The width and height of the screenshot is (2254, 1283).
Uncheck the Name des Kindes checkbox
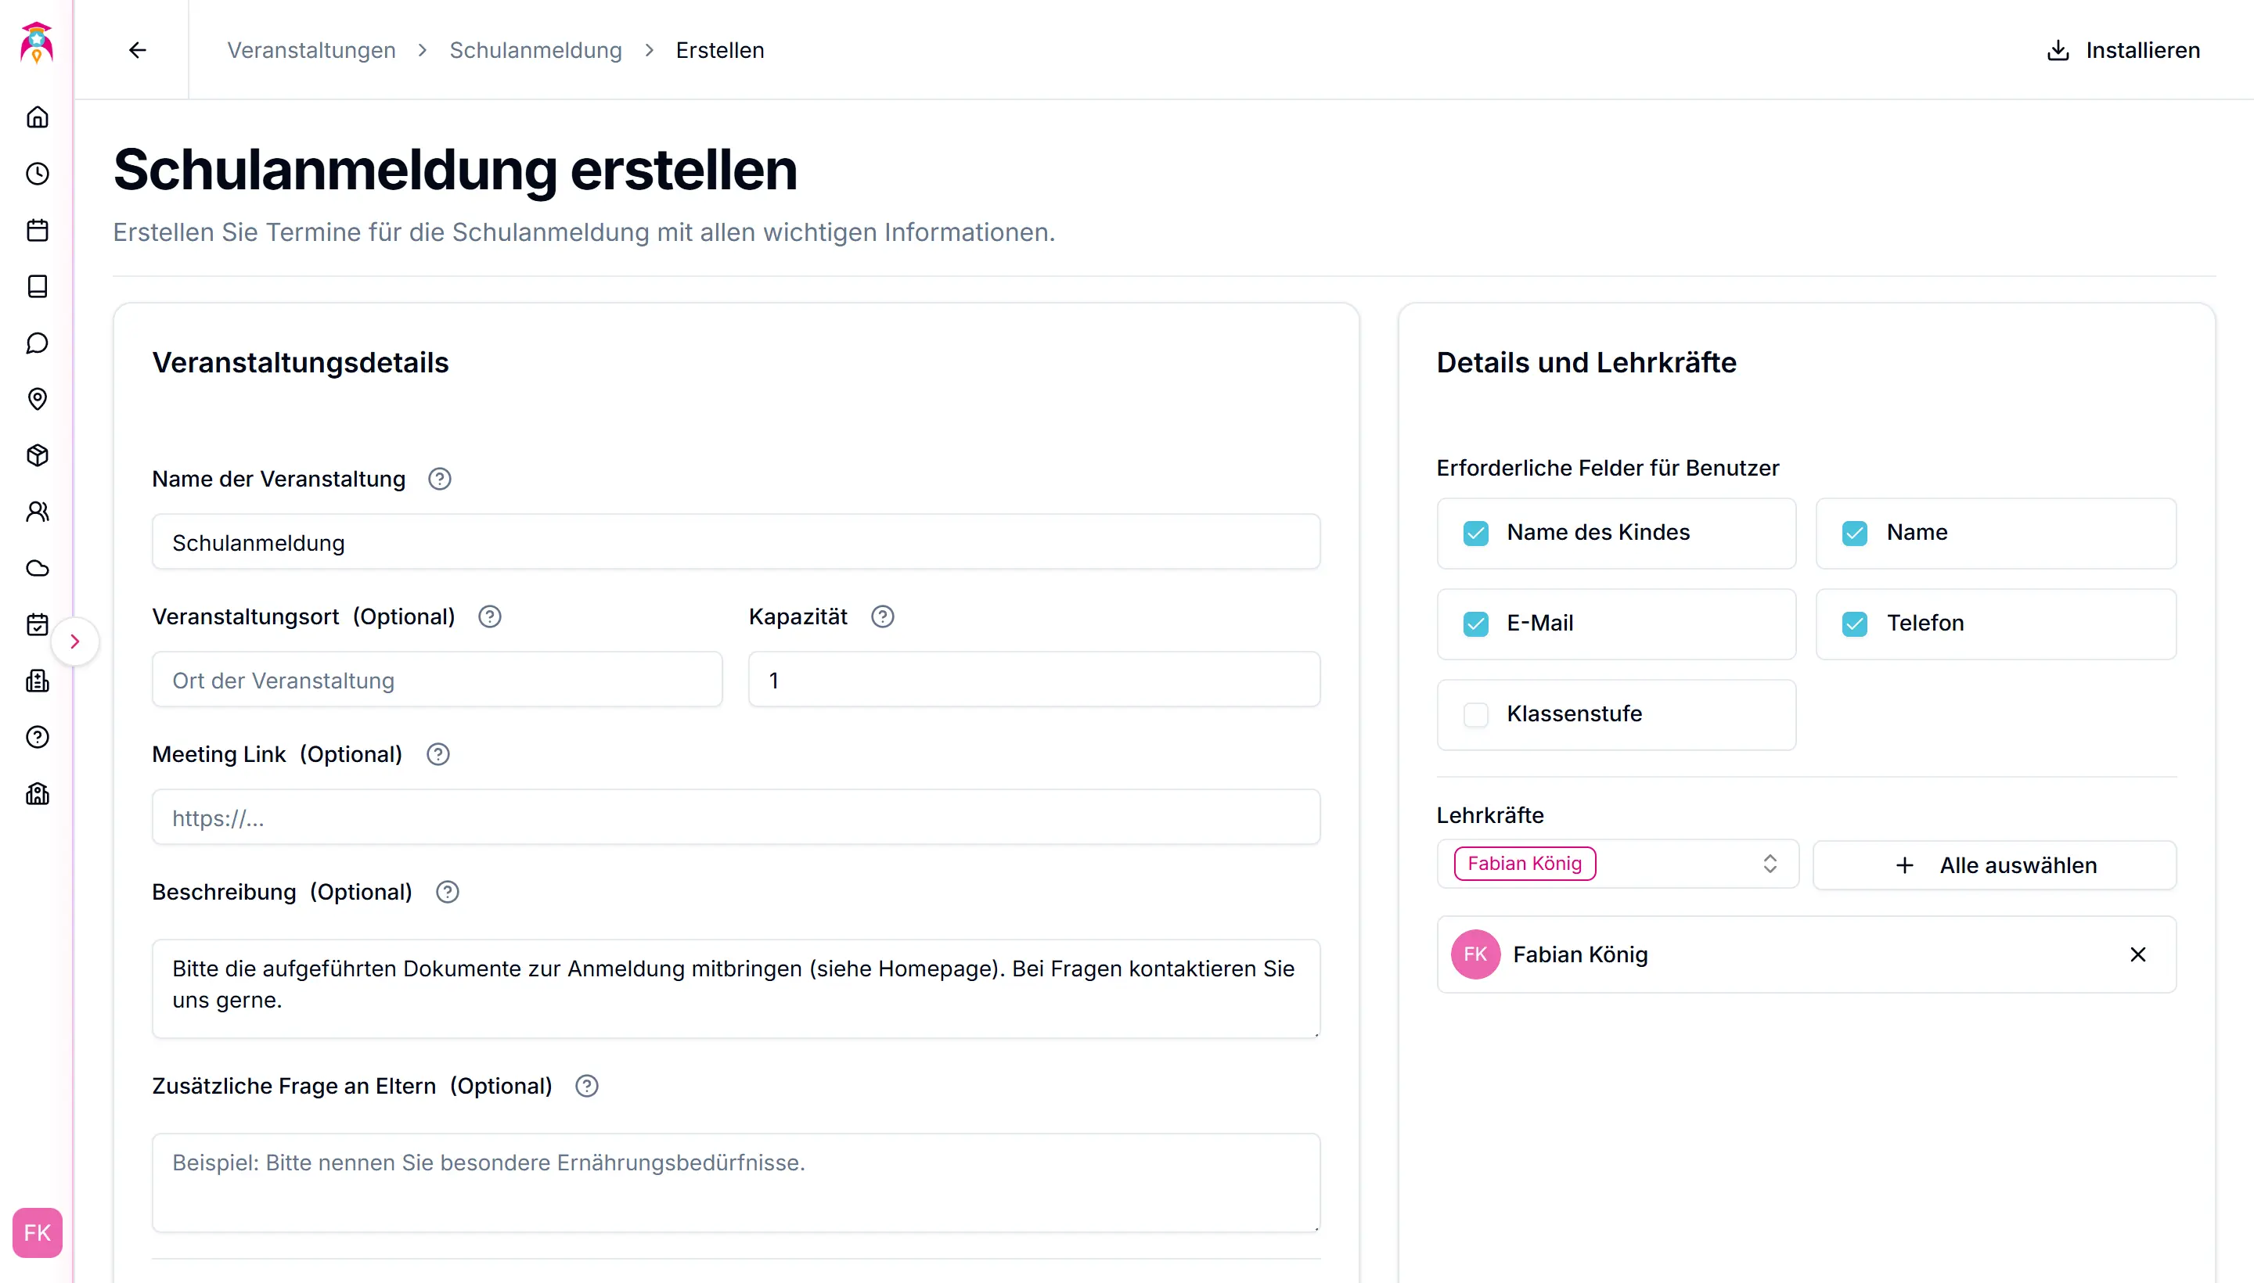coord(1475,533)
